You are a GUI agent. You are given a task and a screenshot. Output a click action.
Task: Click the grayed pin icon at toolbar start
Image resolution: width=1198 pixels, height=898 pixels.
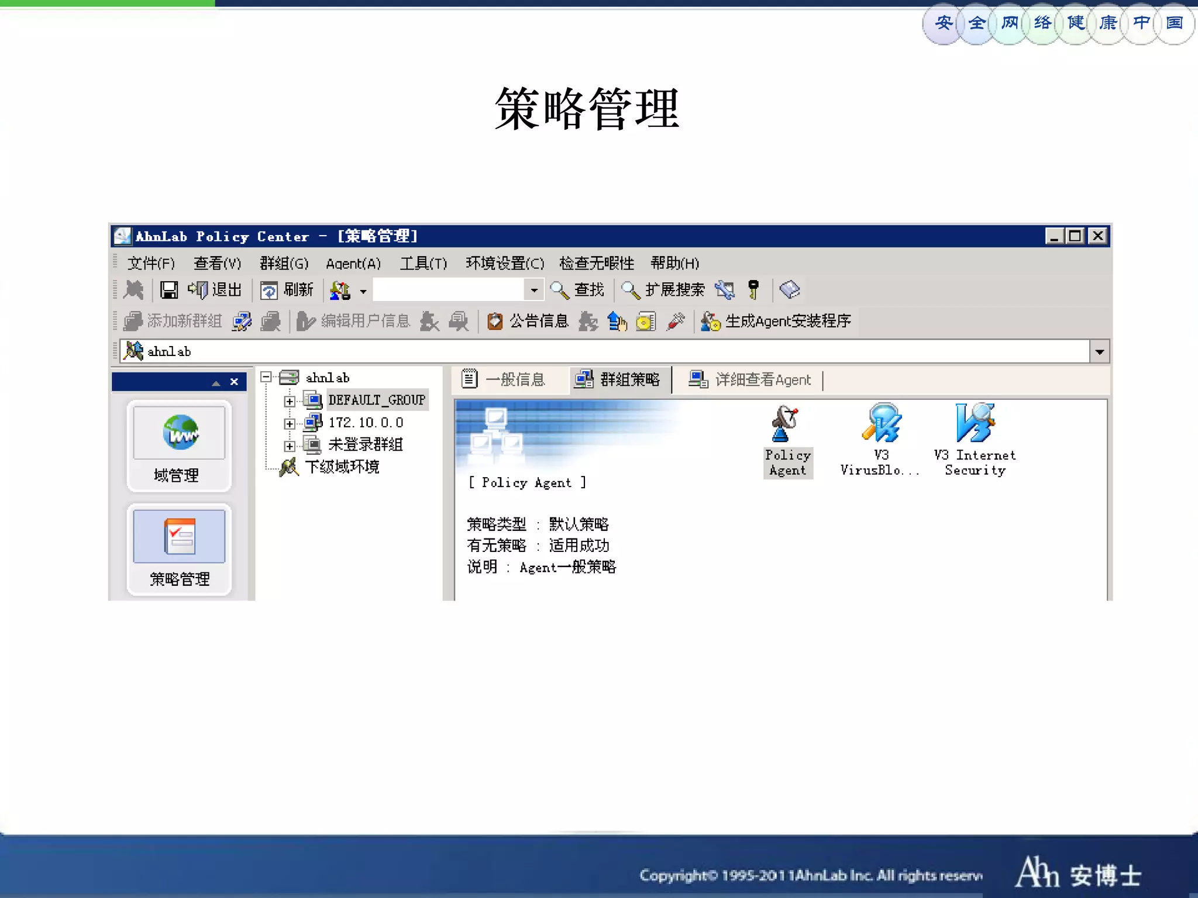(x=134, y=290)
